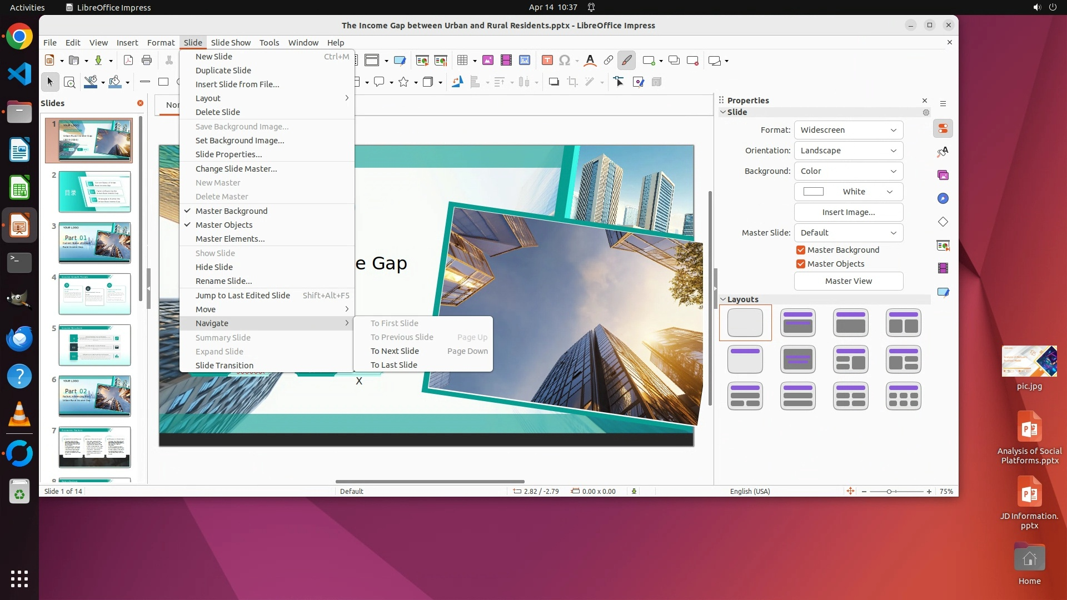This screenshot has width=1067, height=600.
Task: Insert a chart via toolbar icon
Action: (524, 60)
